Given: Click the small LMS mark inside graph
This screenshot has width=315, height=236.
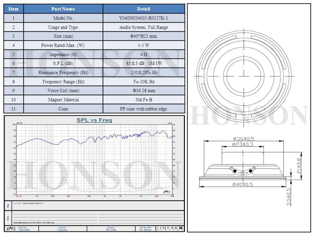Looking at the screenshot, I should [x=166, y=191].
